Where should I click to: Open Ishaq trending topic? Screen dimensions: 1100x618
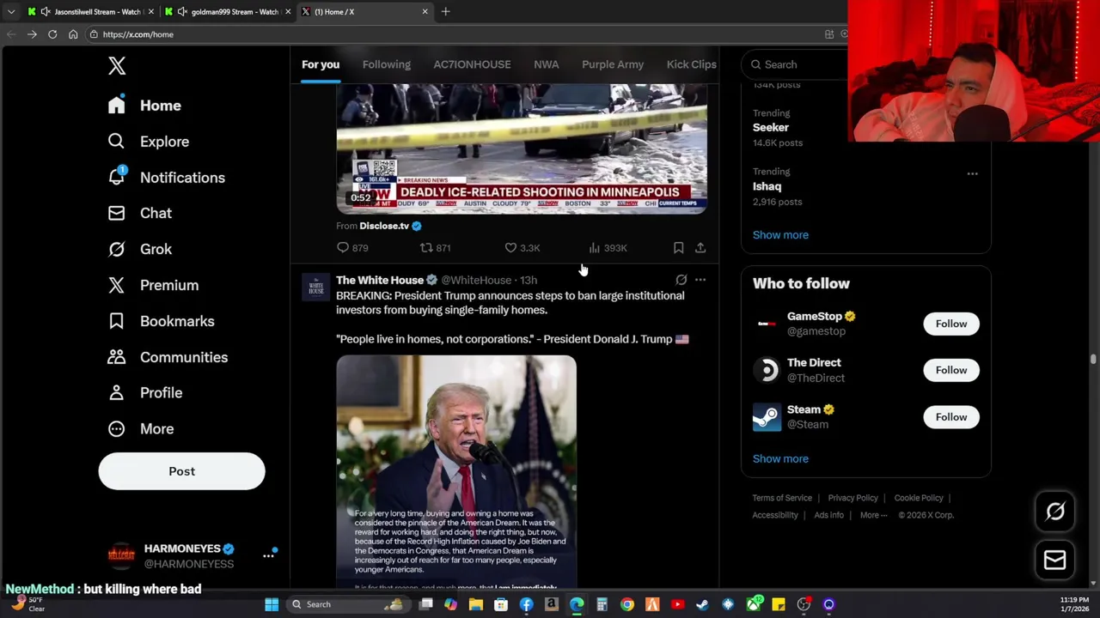[767, 186]
